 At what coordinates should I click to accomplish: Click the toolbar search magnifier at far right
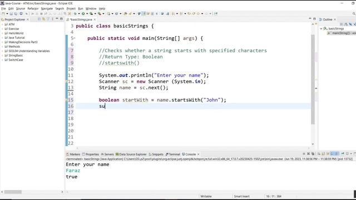[x=354, y=13]
